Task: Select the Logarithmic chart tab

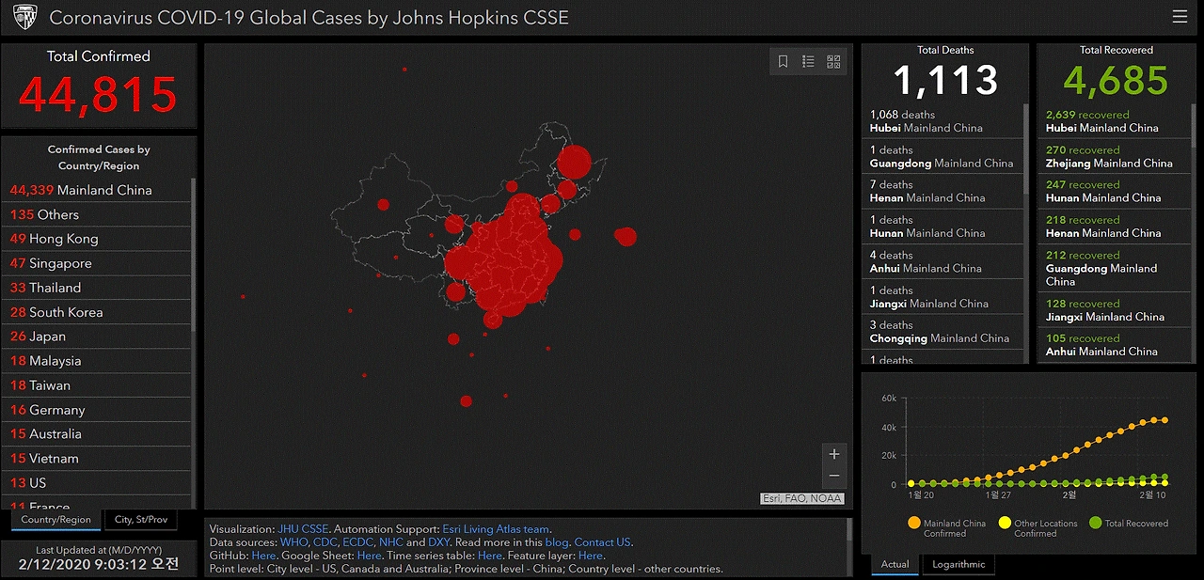Action: tap(958, 564)
